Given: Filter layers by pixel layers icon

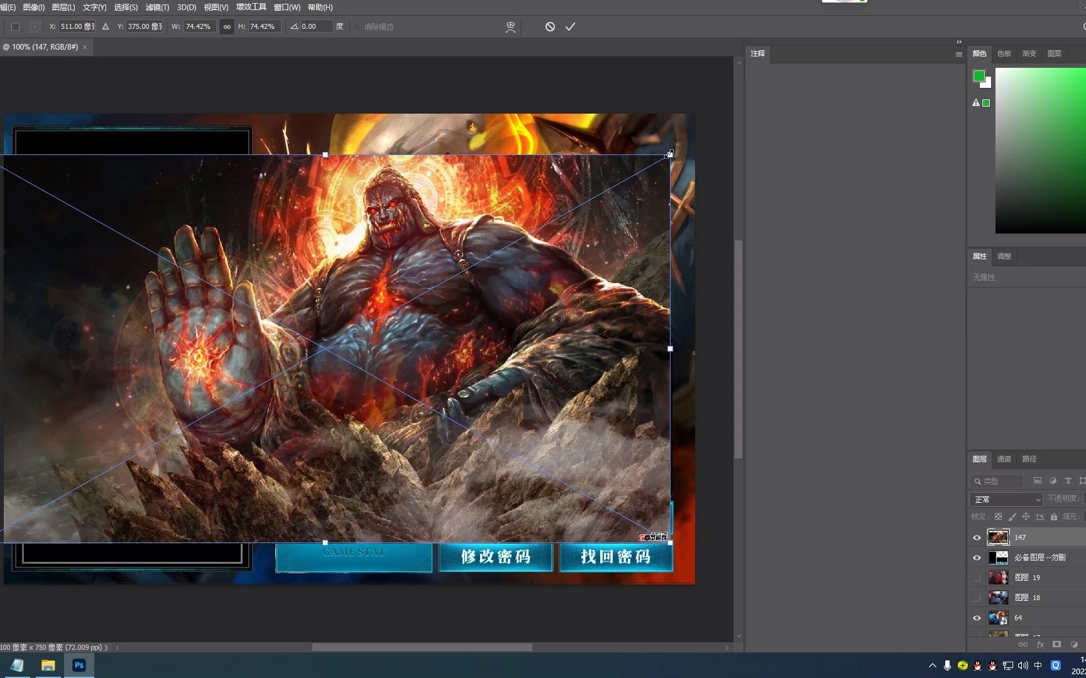Looking at the screenshot, I should 1037,481.
